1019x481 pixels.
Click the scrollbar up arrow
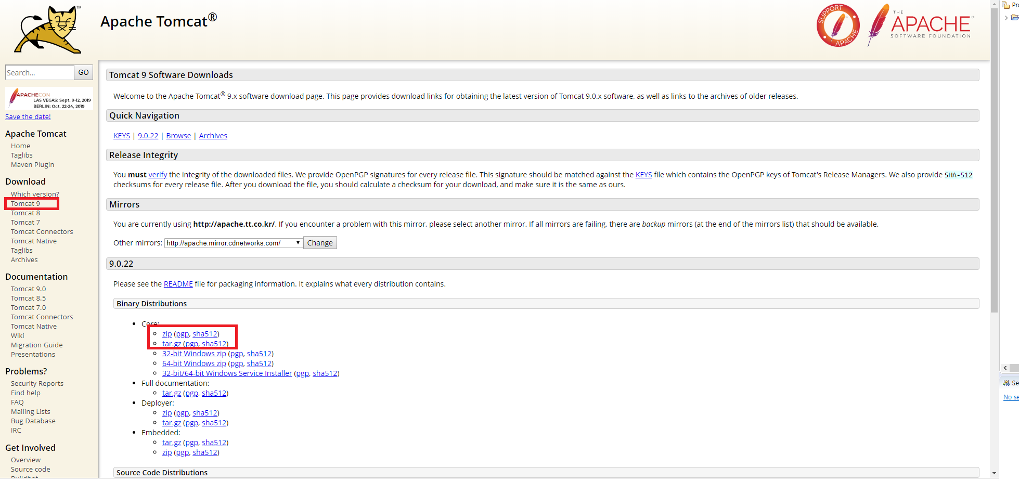pyautogui.click(x=994, y=4)
